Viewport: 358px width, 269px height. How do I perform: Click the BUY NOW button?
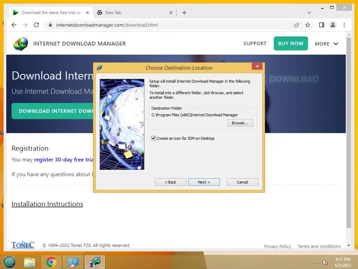(291, 43)
